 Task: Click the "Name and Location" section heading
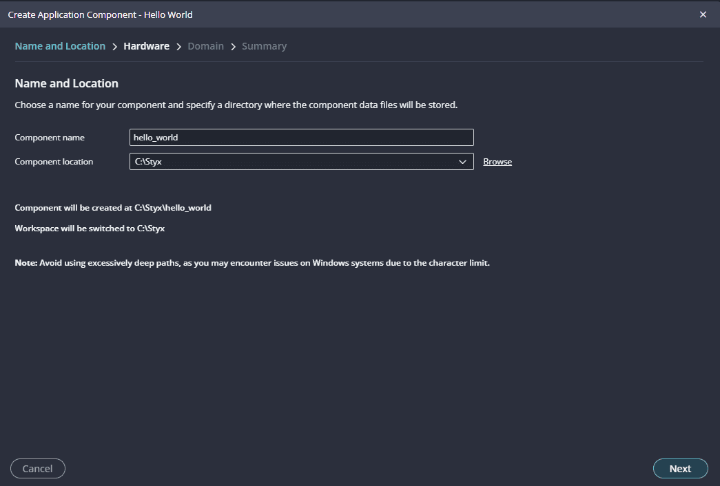(67, 83)
